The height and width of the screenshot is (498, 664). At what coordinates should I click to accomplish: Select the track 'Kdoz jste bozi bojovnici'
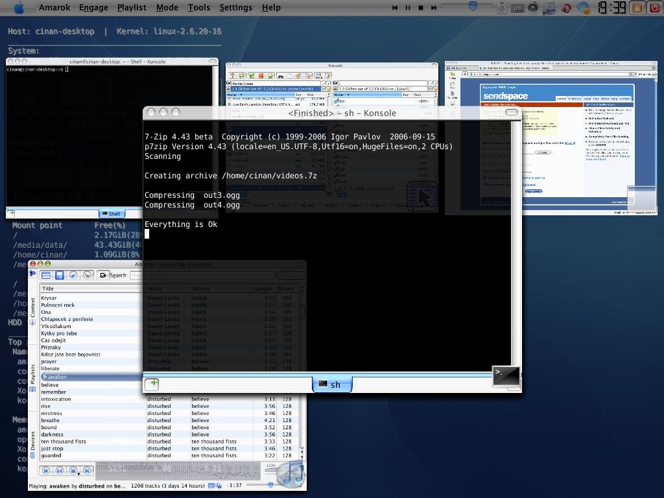click(x=70, y=354)
